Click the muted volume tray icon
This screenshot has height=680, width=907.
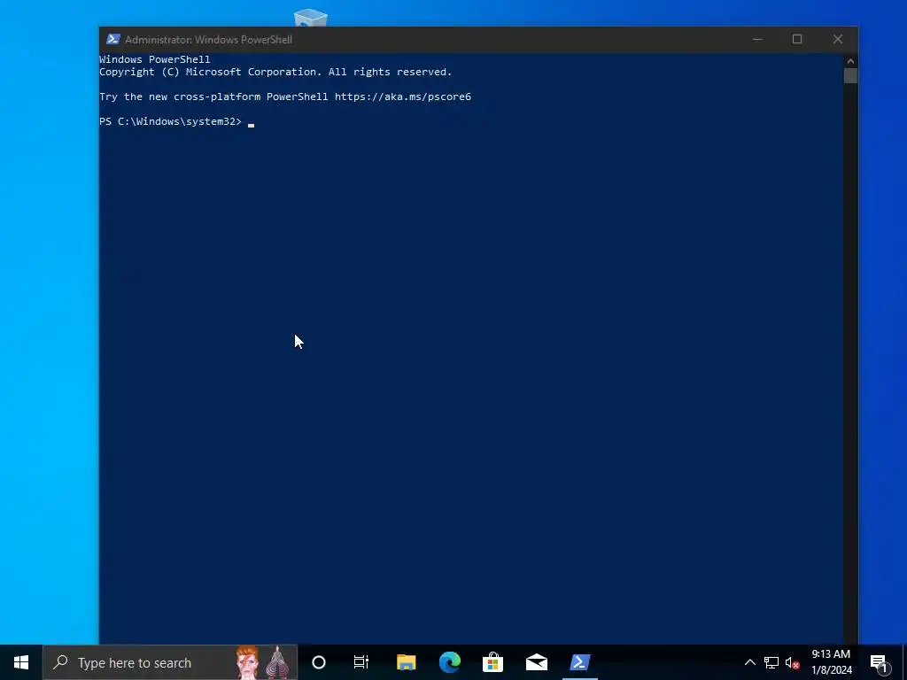(x=793, y=662)
